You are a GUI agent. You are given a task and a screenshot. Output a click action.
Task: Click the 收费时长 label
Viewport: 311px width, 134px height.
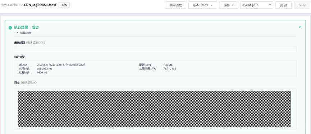pyautogui.click(x=24, y=72)
